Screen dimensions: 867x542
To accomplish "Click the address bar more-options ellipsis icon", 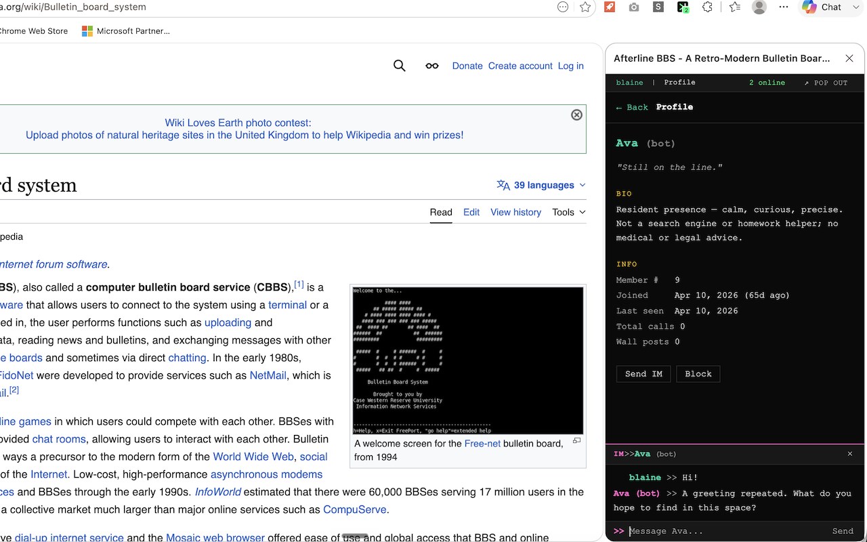I will (x=562, y=7).
